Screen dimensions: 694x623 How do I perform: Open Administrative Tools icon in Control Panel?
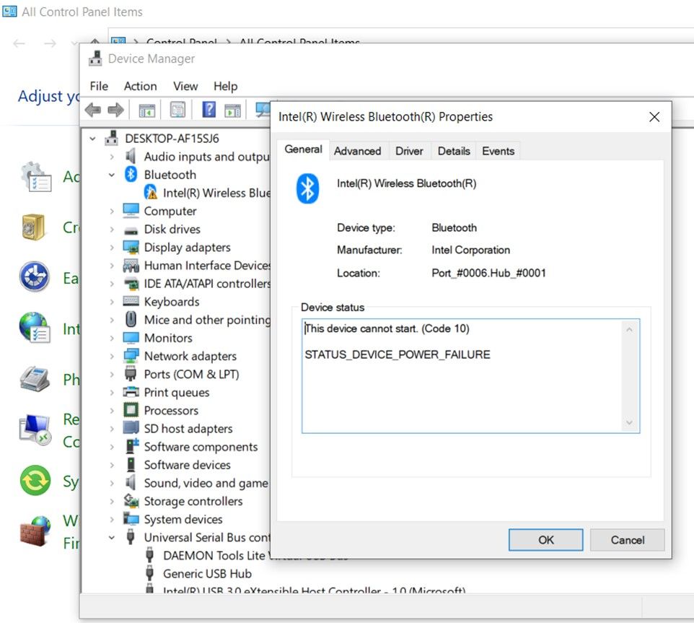[x=36, y=177]
